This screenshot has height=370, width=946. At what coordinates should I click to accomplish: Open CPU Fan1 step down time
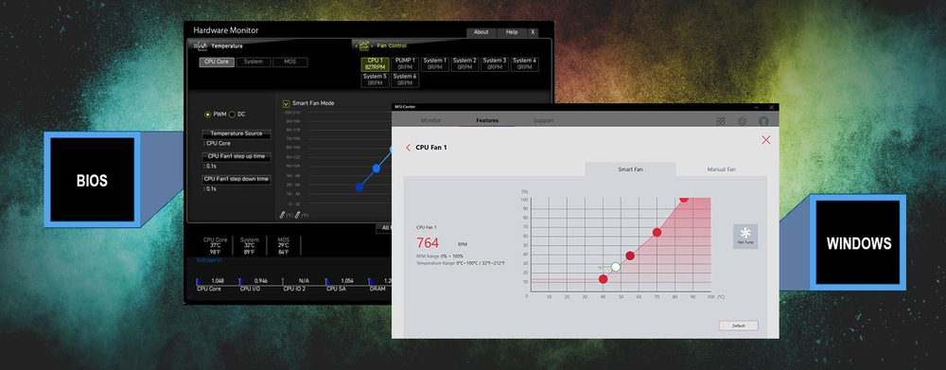click(236, 179)
